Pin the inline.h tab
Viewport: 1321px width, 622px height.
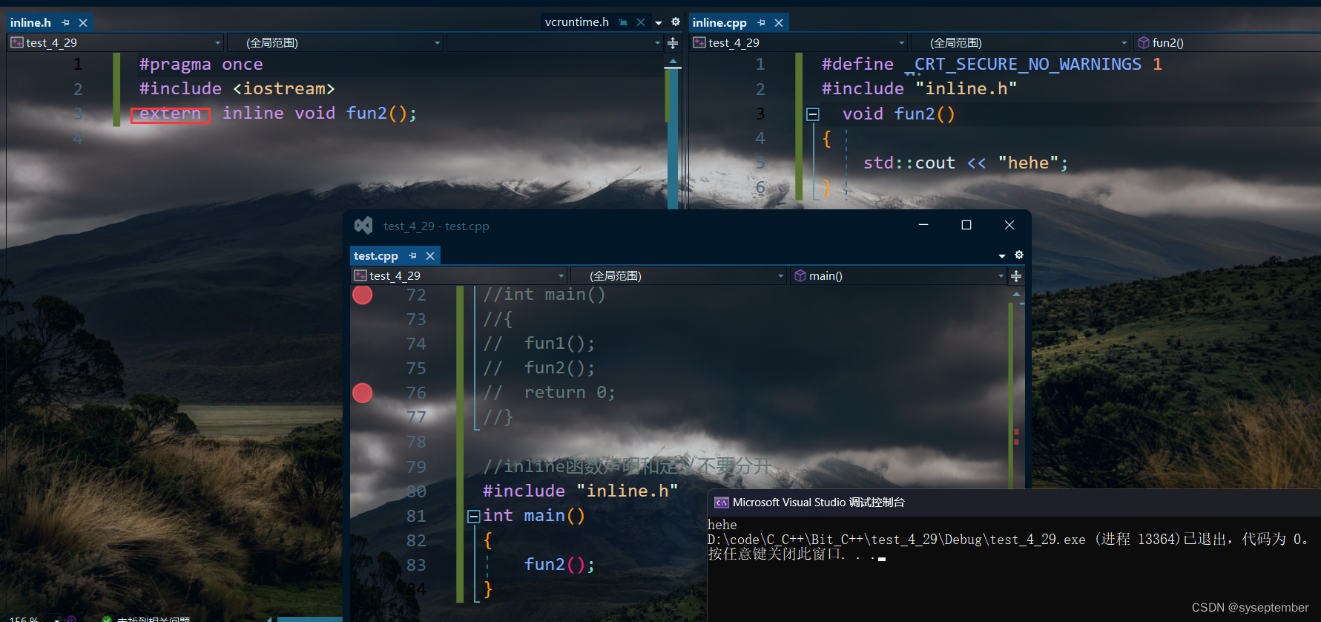point(65,23)
